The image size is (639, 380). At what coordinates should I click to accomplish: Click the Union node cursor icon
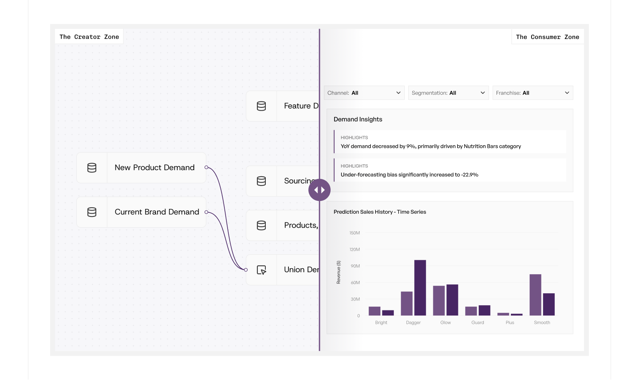[x=261, y=270]
